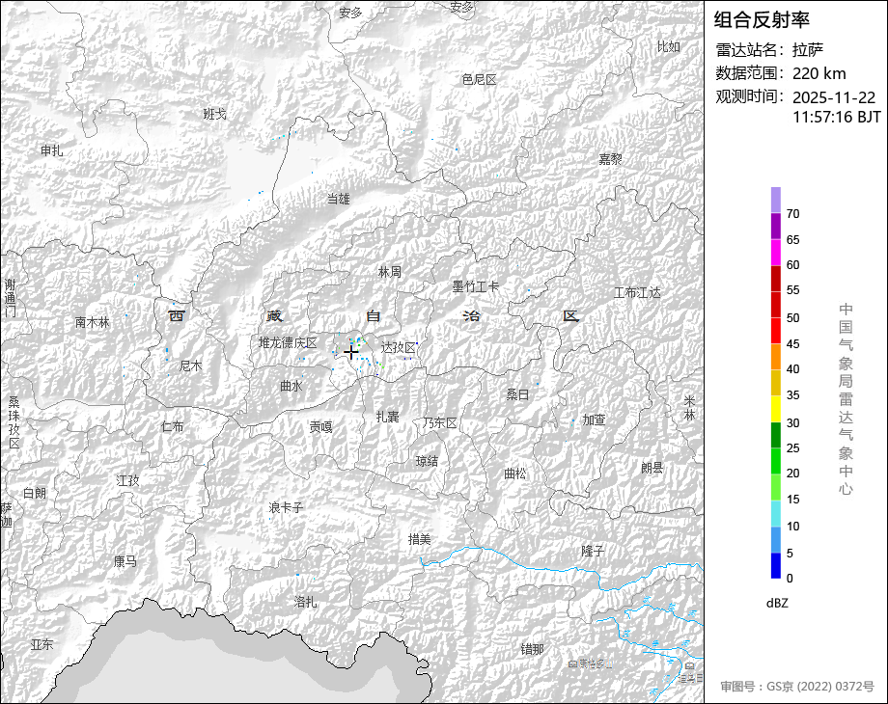Click the data range value 220 km

pos(819,73)
